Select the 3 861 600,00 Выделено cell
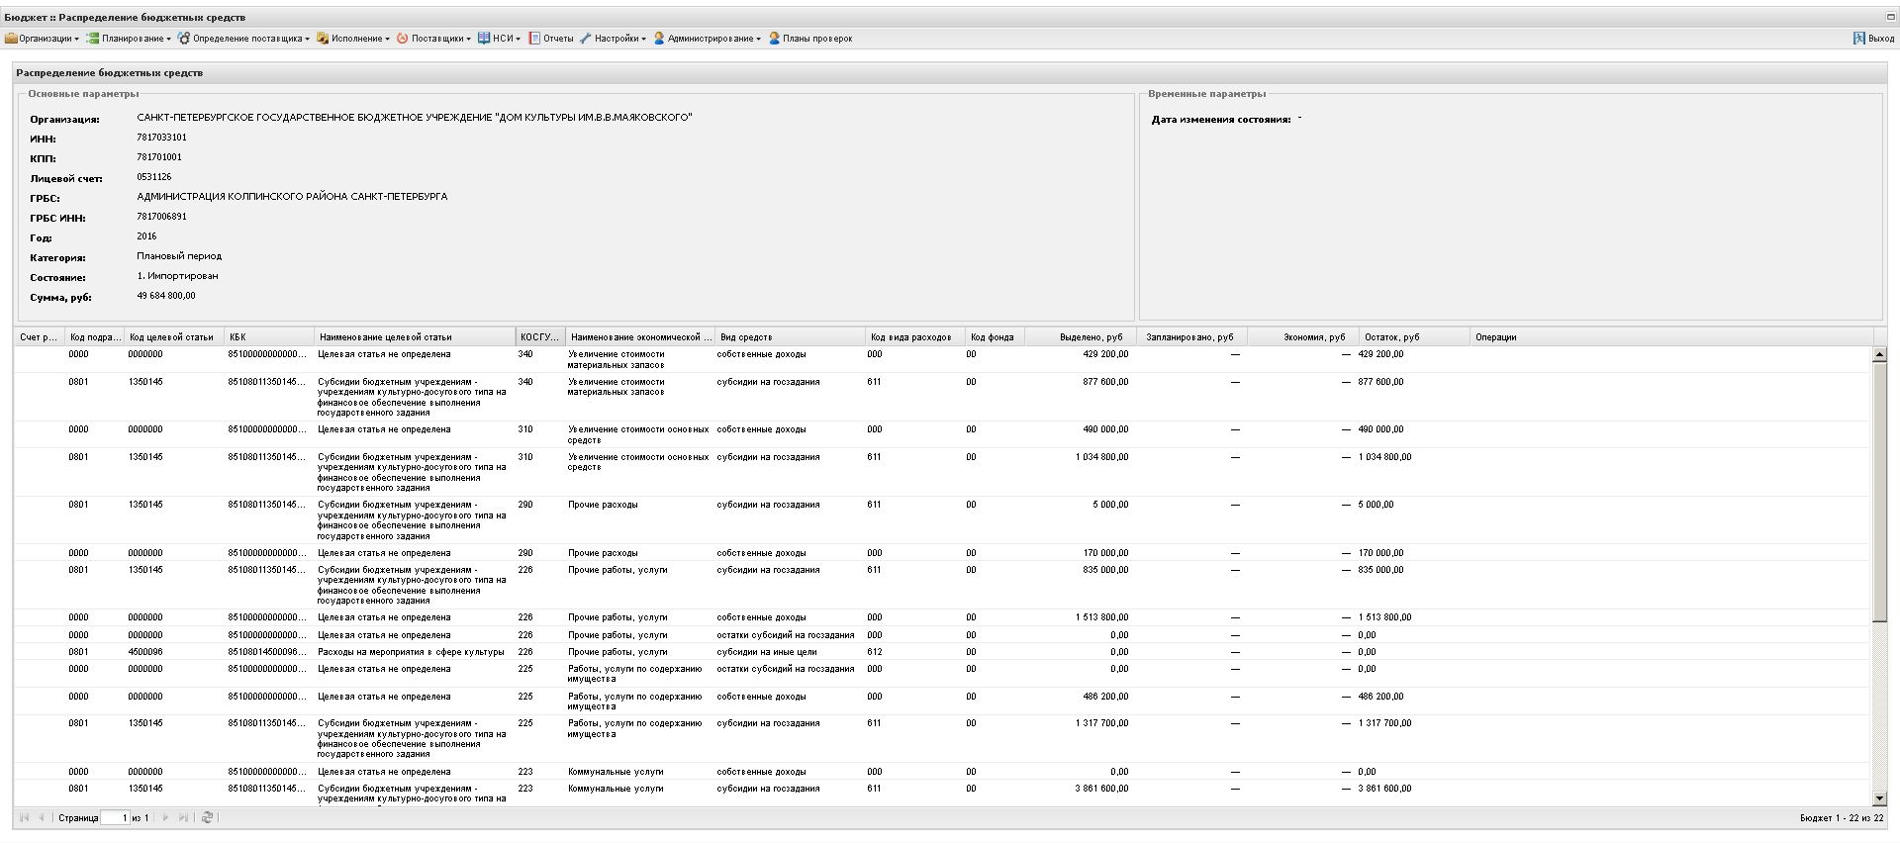 pos(1101,789)
